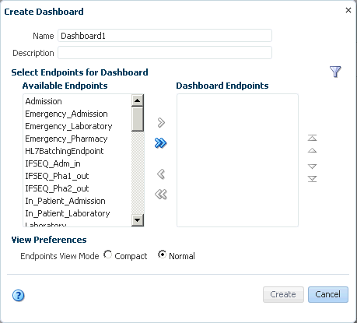
Task: Open the endpoint filter funnel icon
Action: point(335,72)
